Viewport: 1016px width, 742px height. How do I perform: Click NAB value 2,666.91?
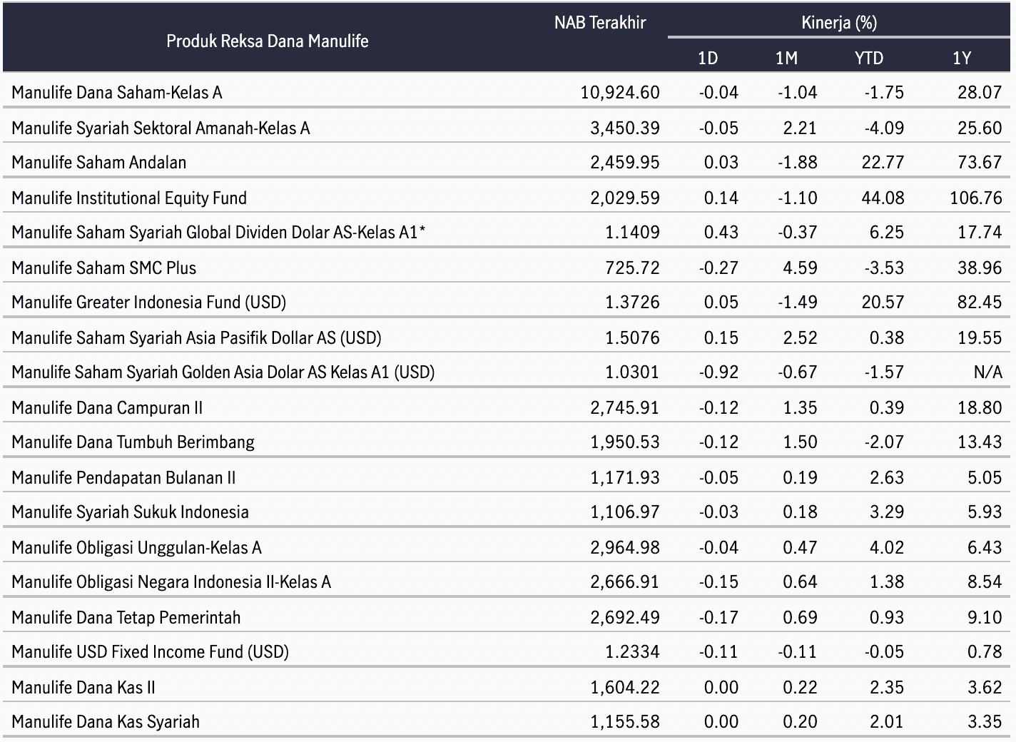625,581
